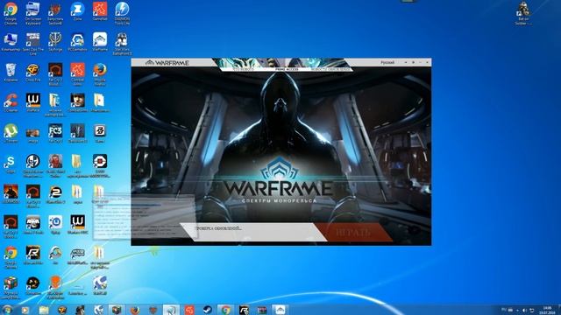Open the uTorrent desktop shortcut
This screenshot has width=561, height=315.
click(11, 134)
